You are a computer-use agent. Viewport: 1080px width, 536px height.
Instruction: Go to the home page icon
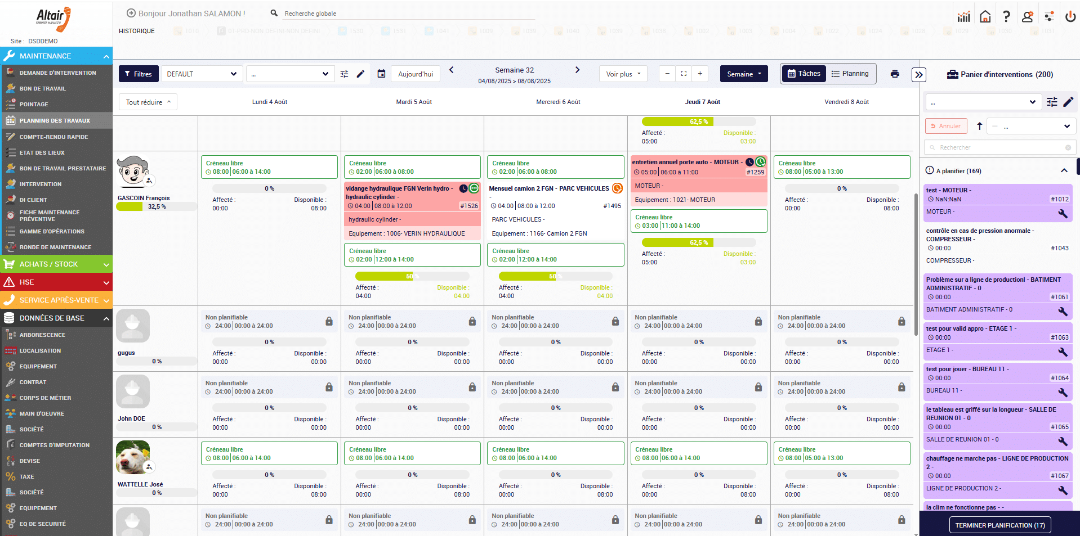[x=985, y=16]
